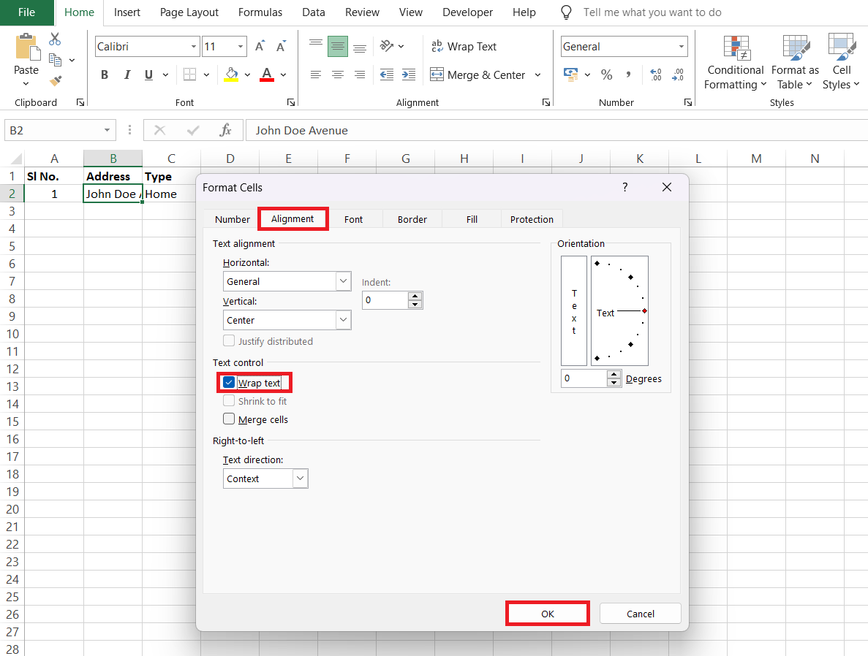Image resolution: width=868 pixels, height=656 pixels.
Task: Click Increase Decimal icon
Action: click(656, 75)
